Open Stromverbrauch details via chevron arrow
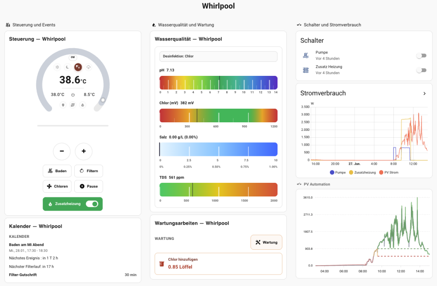 pos(424,93)
